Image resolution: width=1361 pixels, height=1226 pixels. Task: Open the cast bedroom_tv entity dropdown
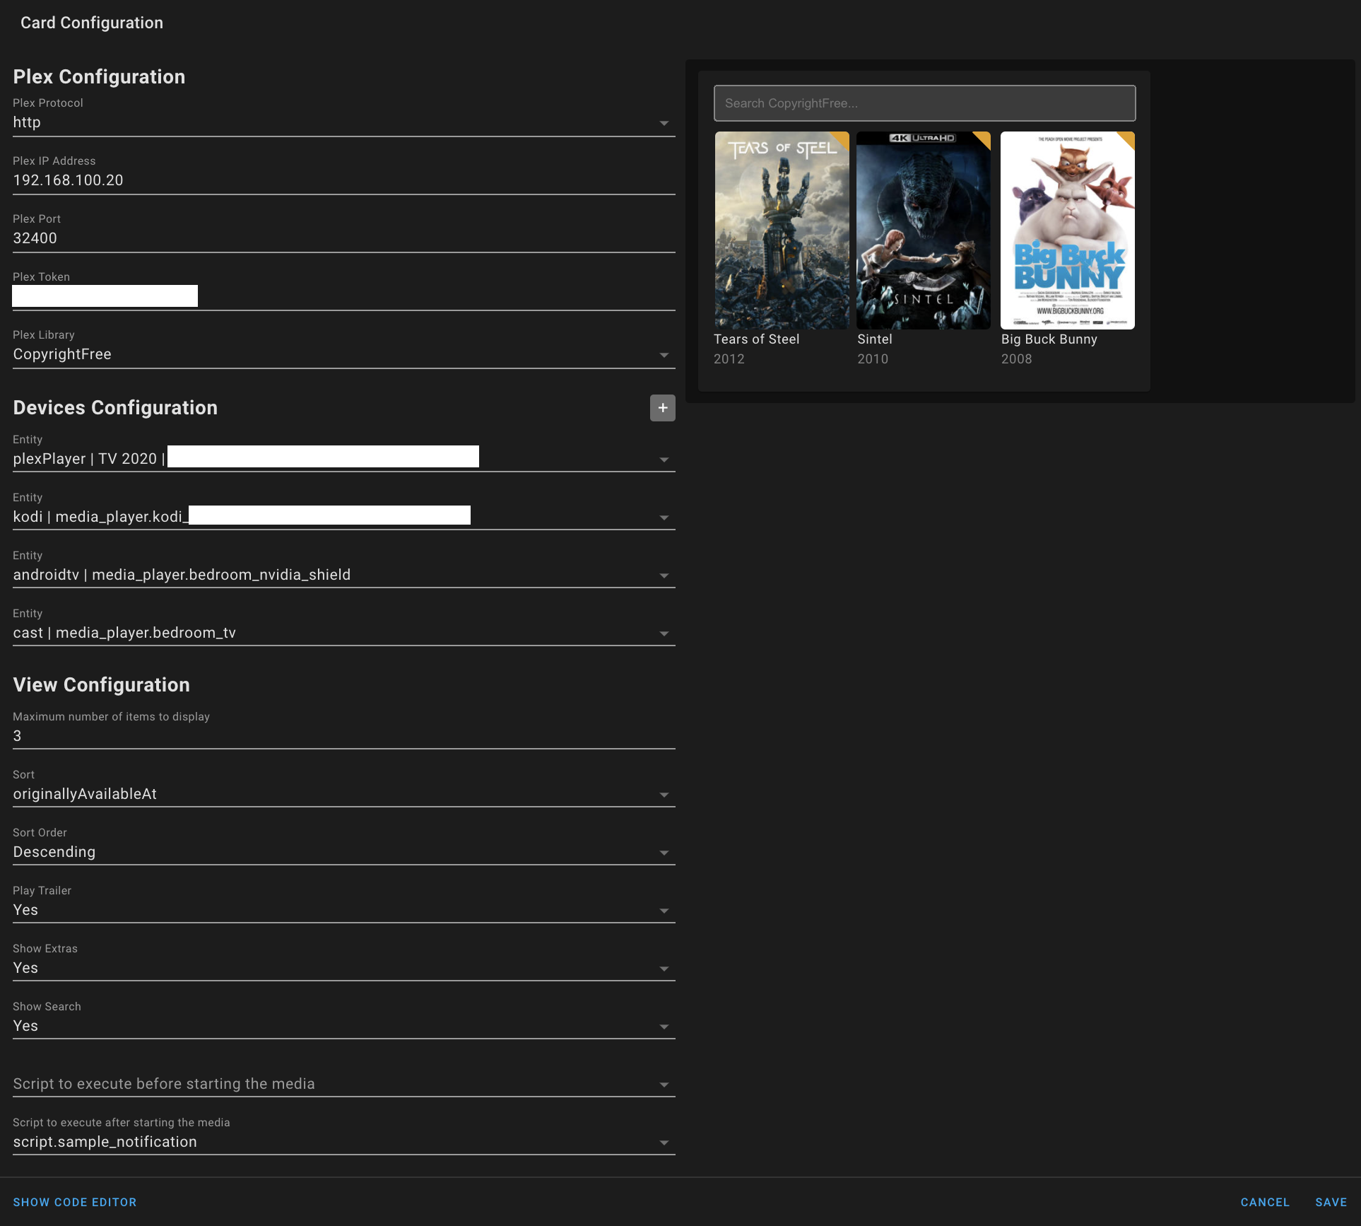pyautogui.click(x=343, y=634)
